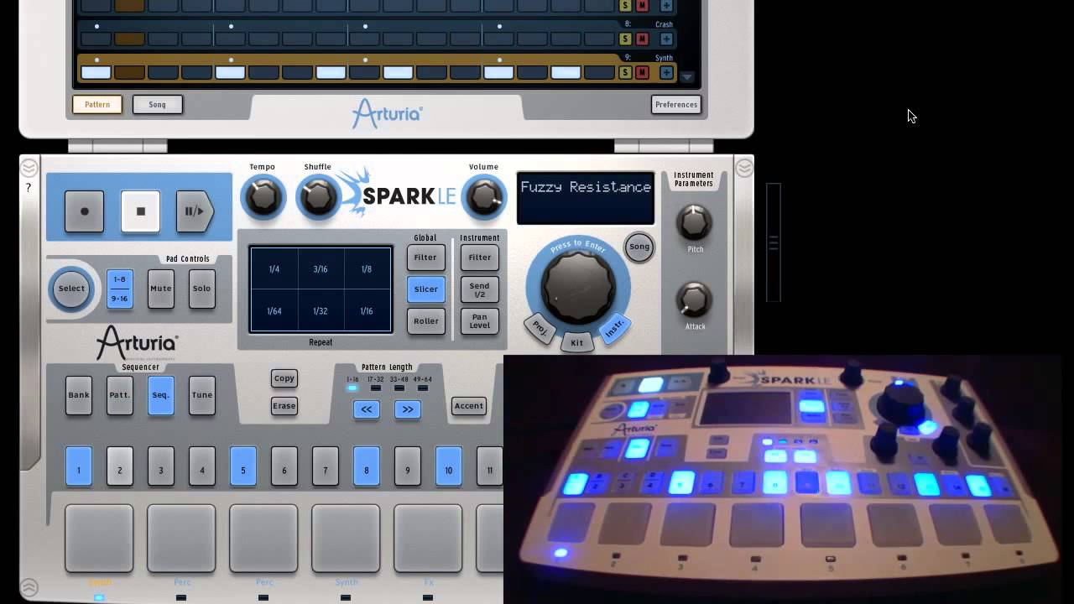
Task: Toggle sequencer step button 2
Action: pos(120,466)
